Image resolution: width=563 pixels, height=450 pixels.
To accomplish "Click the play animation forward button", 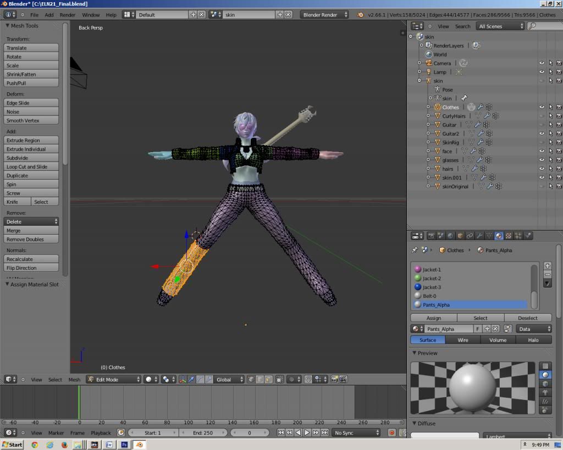I will click(x=307, y=433).
